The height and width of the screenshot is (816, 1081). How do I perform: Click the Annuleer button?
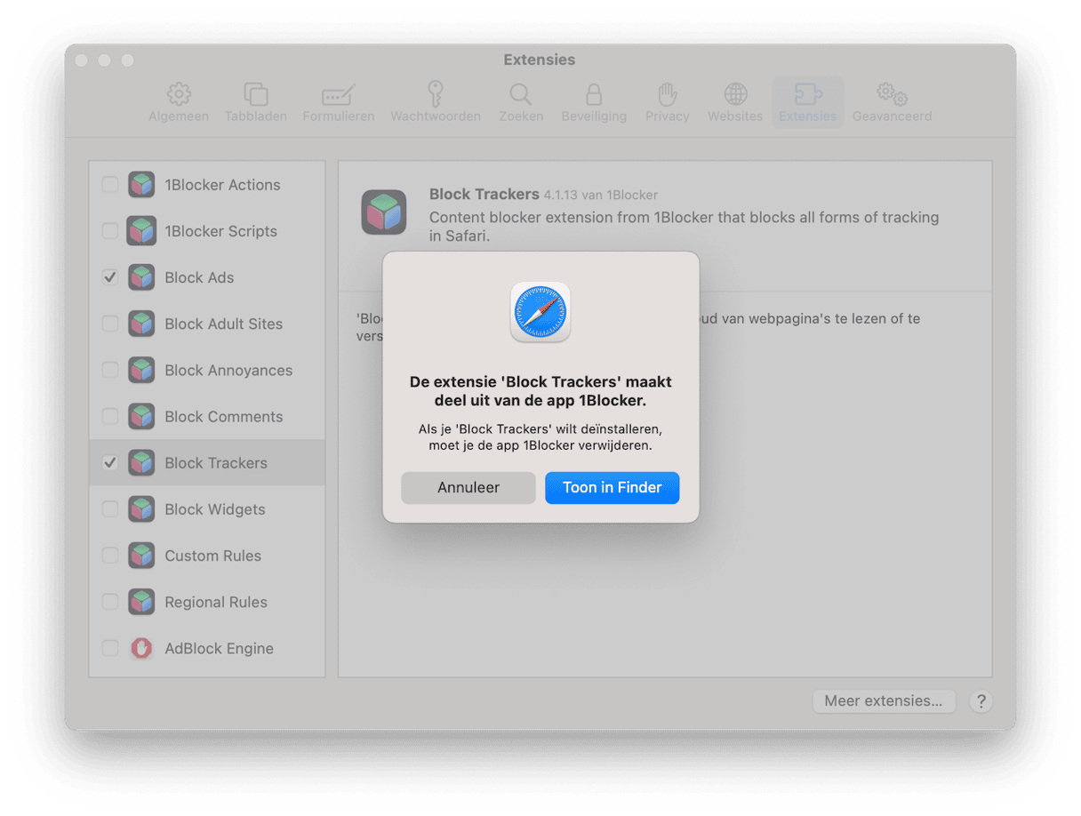[x=468, y=487]
